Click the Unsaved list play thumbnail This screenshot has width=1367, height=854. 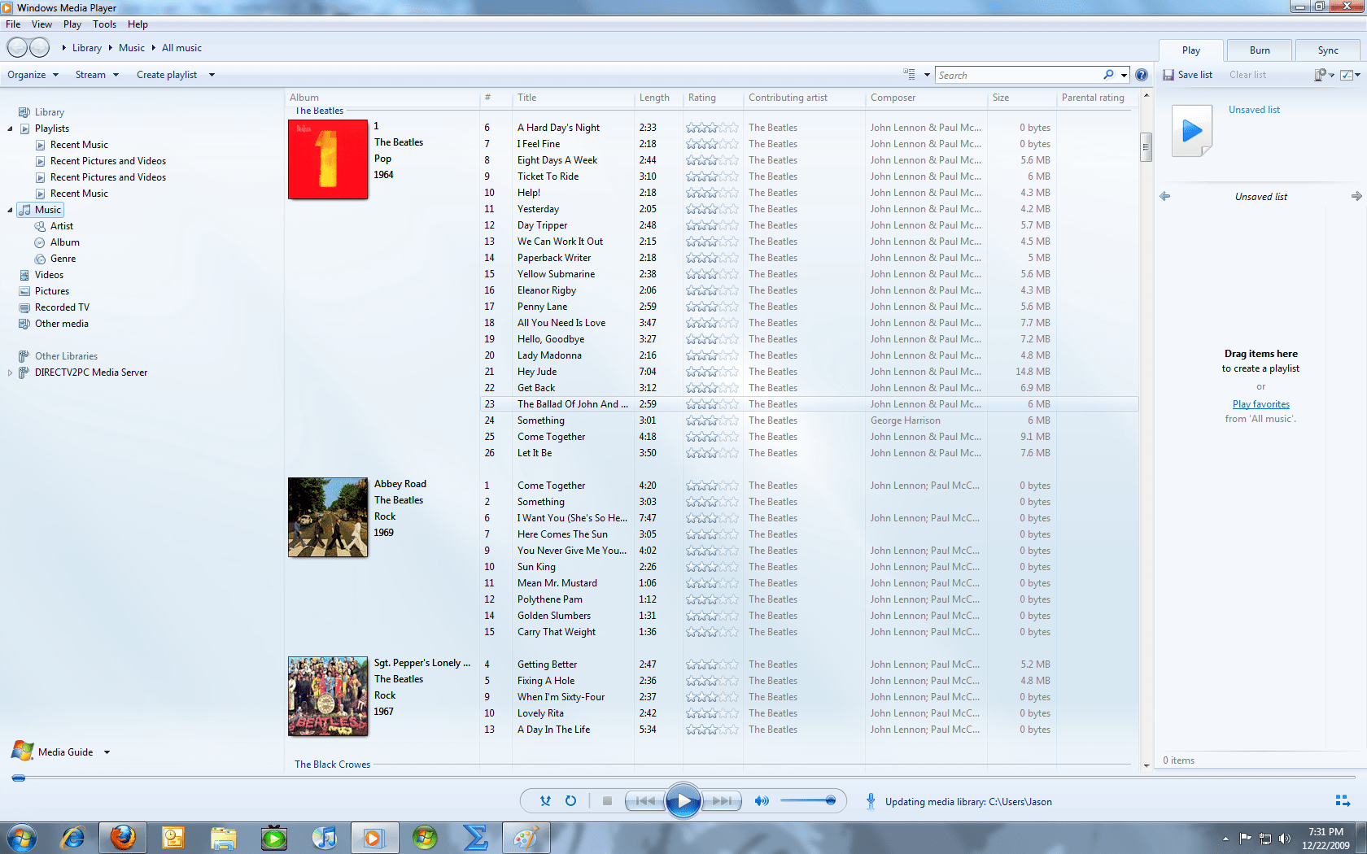coord(1192,130)
